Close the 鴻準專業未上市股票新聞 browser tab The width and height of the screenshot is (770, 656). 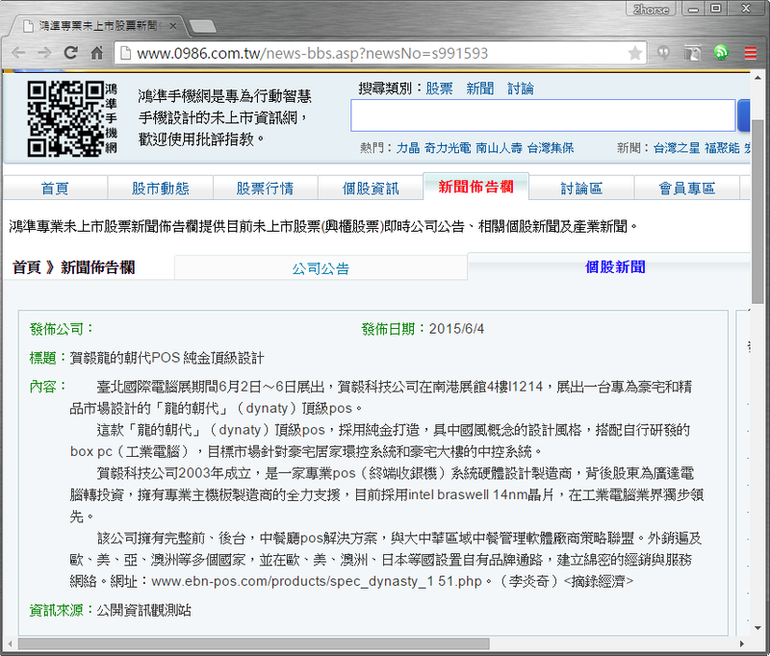coord(172,26)
